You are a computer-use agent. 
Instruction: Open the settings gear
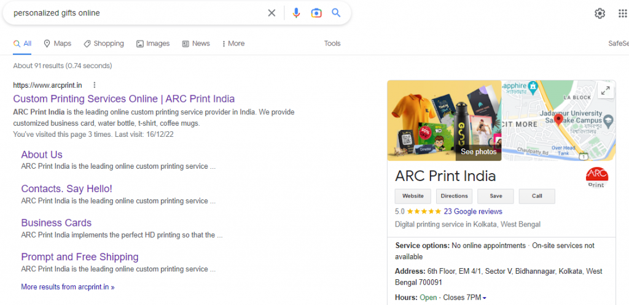[x=600, y=14]
